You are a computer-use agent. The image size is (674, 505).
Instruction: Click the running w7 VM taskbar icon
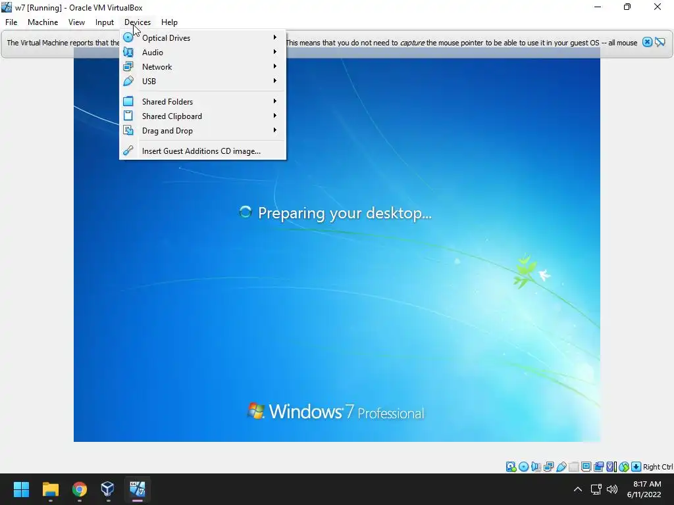[138, 489]
